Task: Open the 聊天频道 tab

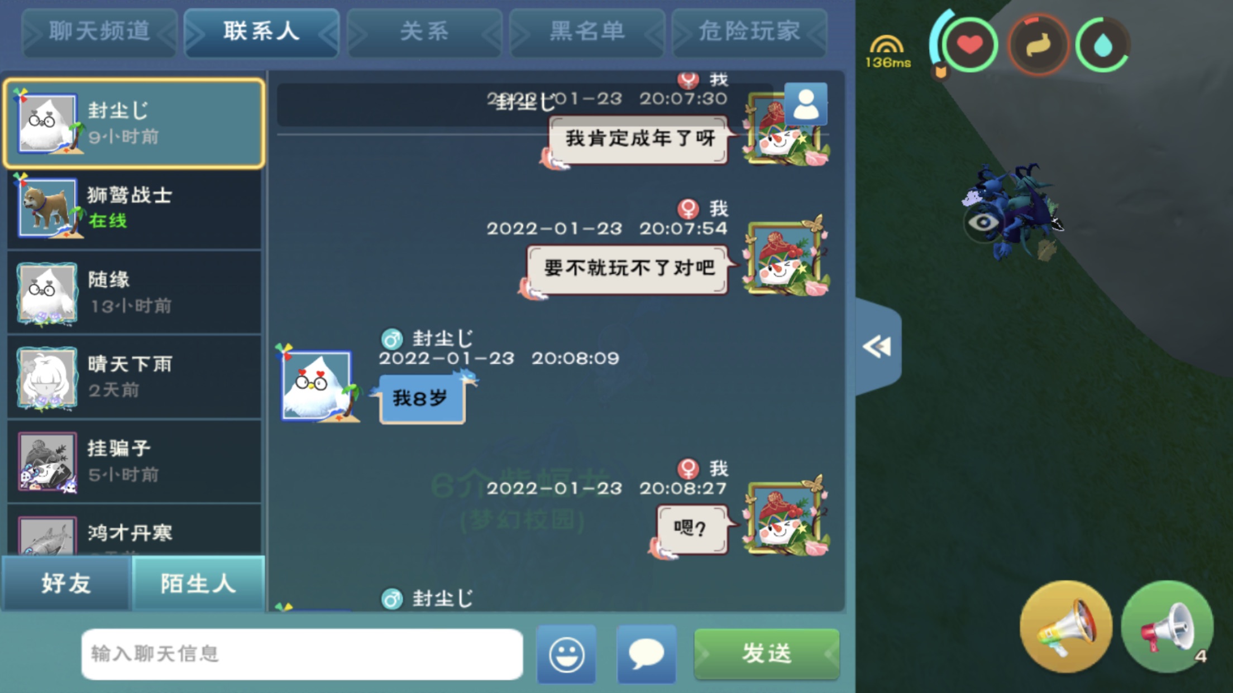Action: [99, 31]
